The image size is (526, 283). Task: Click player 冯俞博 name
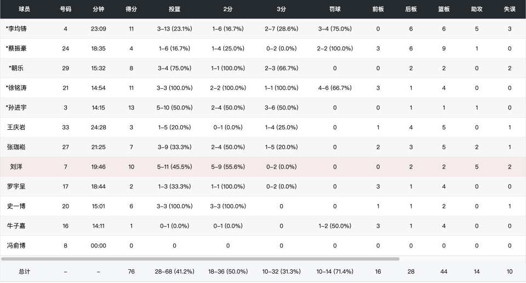click(x=16, y=246)
